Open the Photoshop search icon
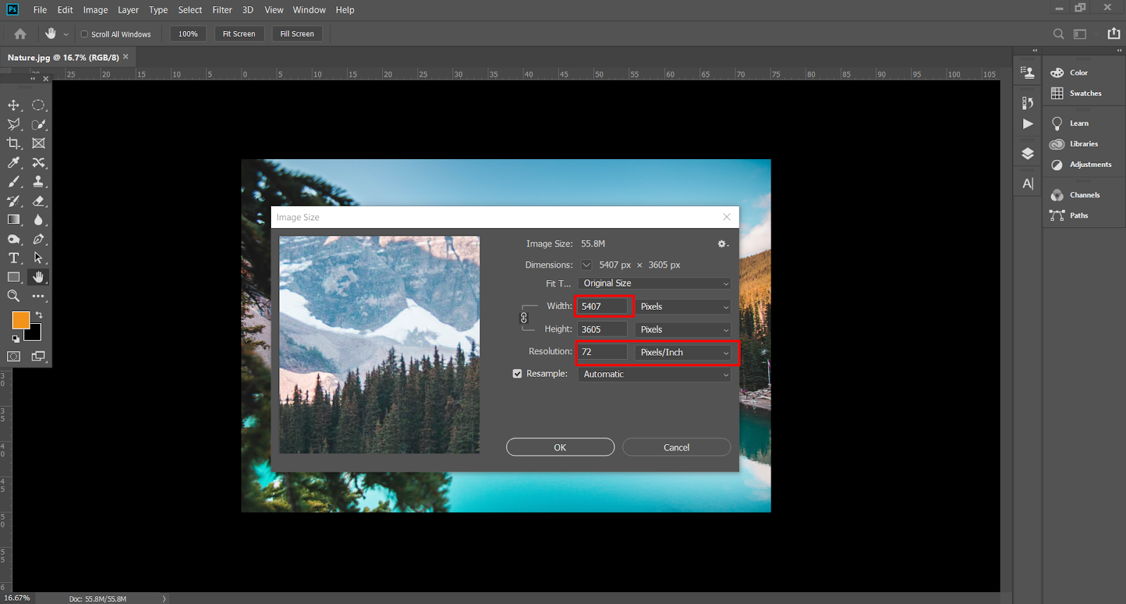Image resolution: width=1126 pixels, height=604 pixels. tap(1058, 34)
